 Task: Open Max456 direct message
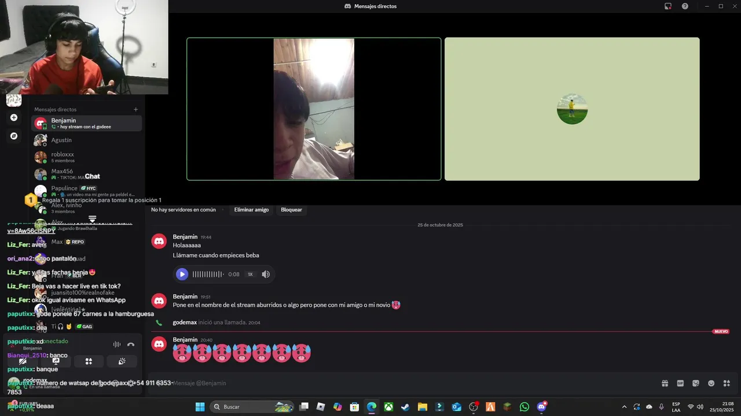pos(86,174)
